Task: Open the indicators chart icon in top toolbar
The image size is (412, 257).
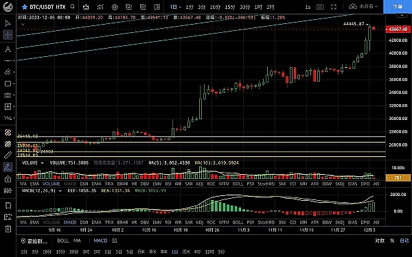Action: [100, 7]
